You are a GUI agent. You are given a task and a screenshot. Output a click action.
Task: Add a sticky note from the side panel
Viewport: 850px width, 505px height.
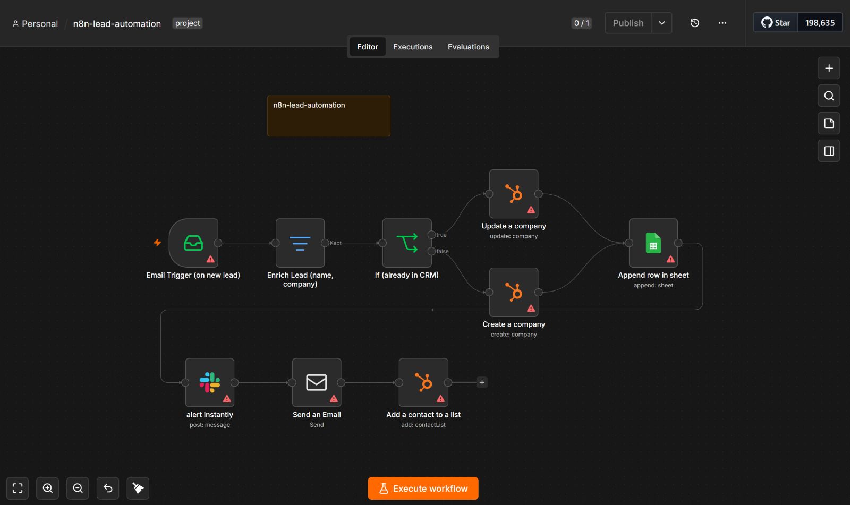pos(829,123)
